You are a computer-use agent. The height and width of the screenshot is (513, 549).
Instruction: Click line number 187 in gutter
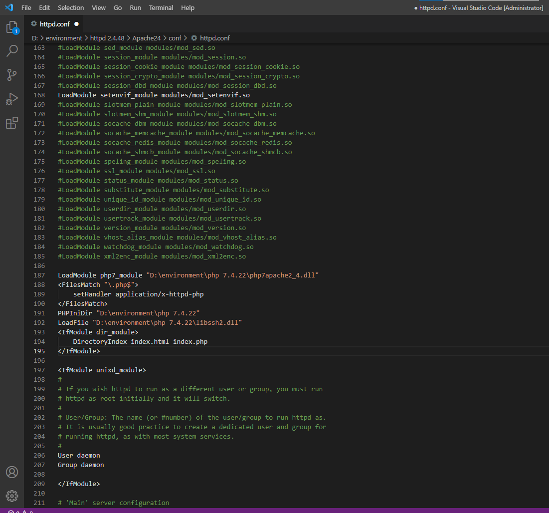pos(39,275)
